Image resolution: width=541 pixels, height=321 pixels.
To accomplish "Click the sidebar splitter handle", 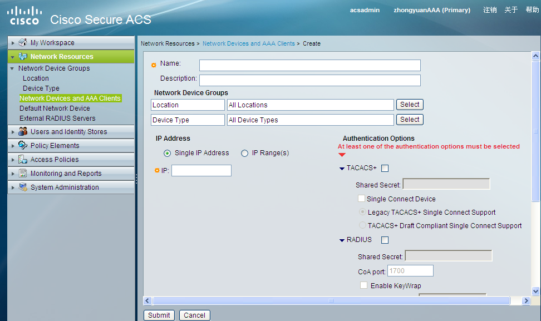I will coord(136,179).
